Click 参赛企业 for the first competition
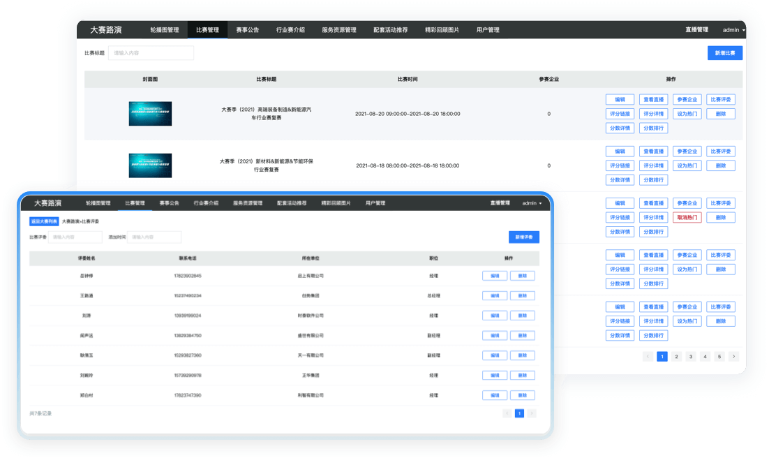The width and height of the screenshot is (769, 458). [x=687, y=99]
